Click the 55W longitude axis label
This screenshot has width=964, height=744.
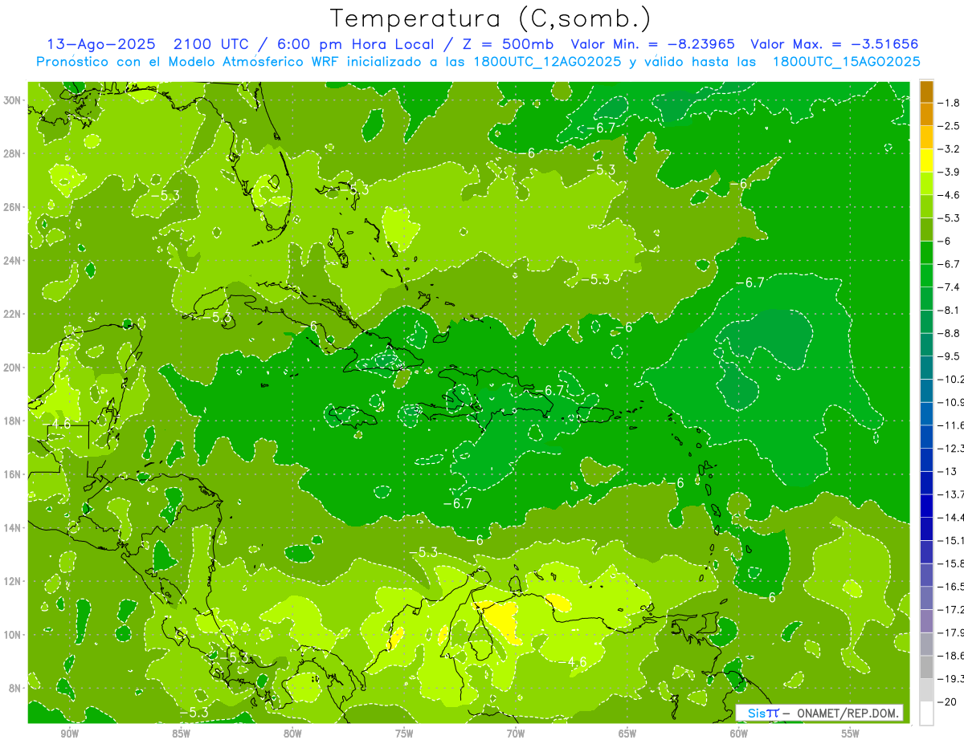(850, 734)
